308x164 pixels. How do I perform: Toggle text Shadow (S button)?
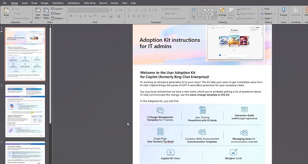(x=85, y=16)
